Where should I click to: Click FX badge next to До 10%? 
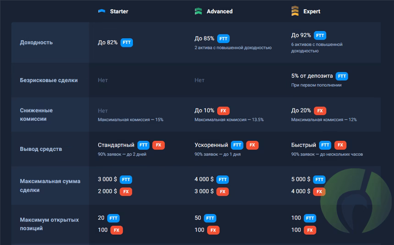(x=224, y=111)
